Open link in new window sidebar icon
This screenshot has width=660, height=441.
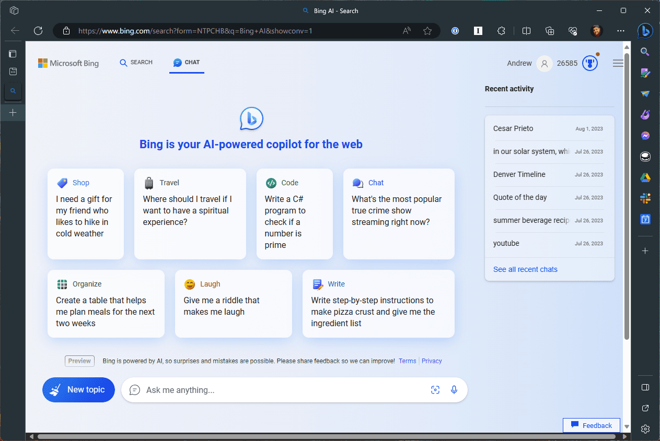(x=645, y=408)
